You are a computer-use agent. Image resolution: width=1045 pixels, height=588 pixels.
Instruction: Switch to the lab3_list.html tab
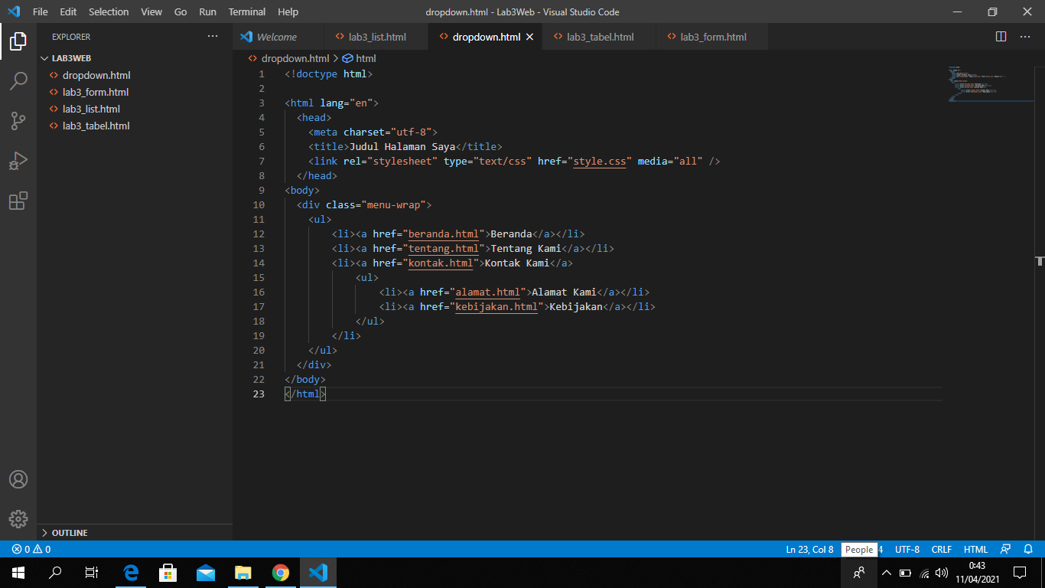click(x=376, y=37)
